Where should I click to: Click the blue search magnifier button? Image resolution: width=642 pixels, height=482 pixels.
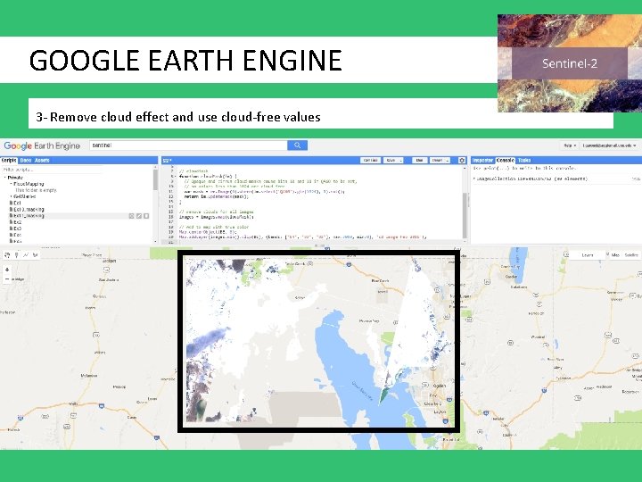point(297,145)
